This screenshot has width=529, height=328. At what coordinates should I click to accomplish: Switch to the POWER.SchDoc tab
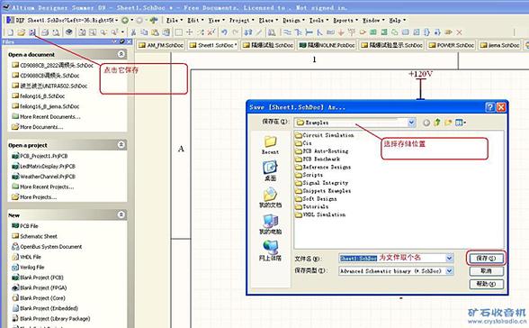[452, 45]
